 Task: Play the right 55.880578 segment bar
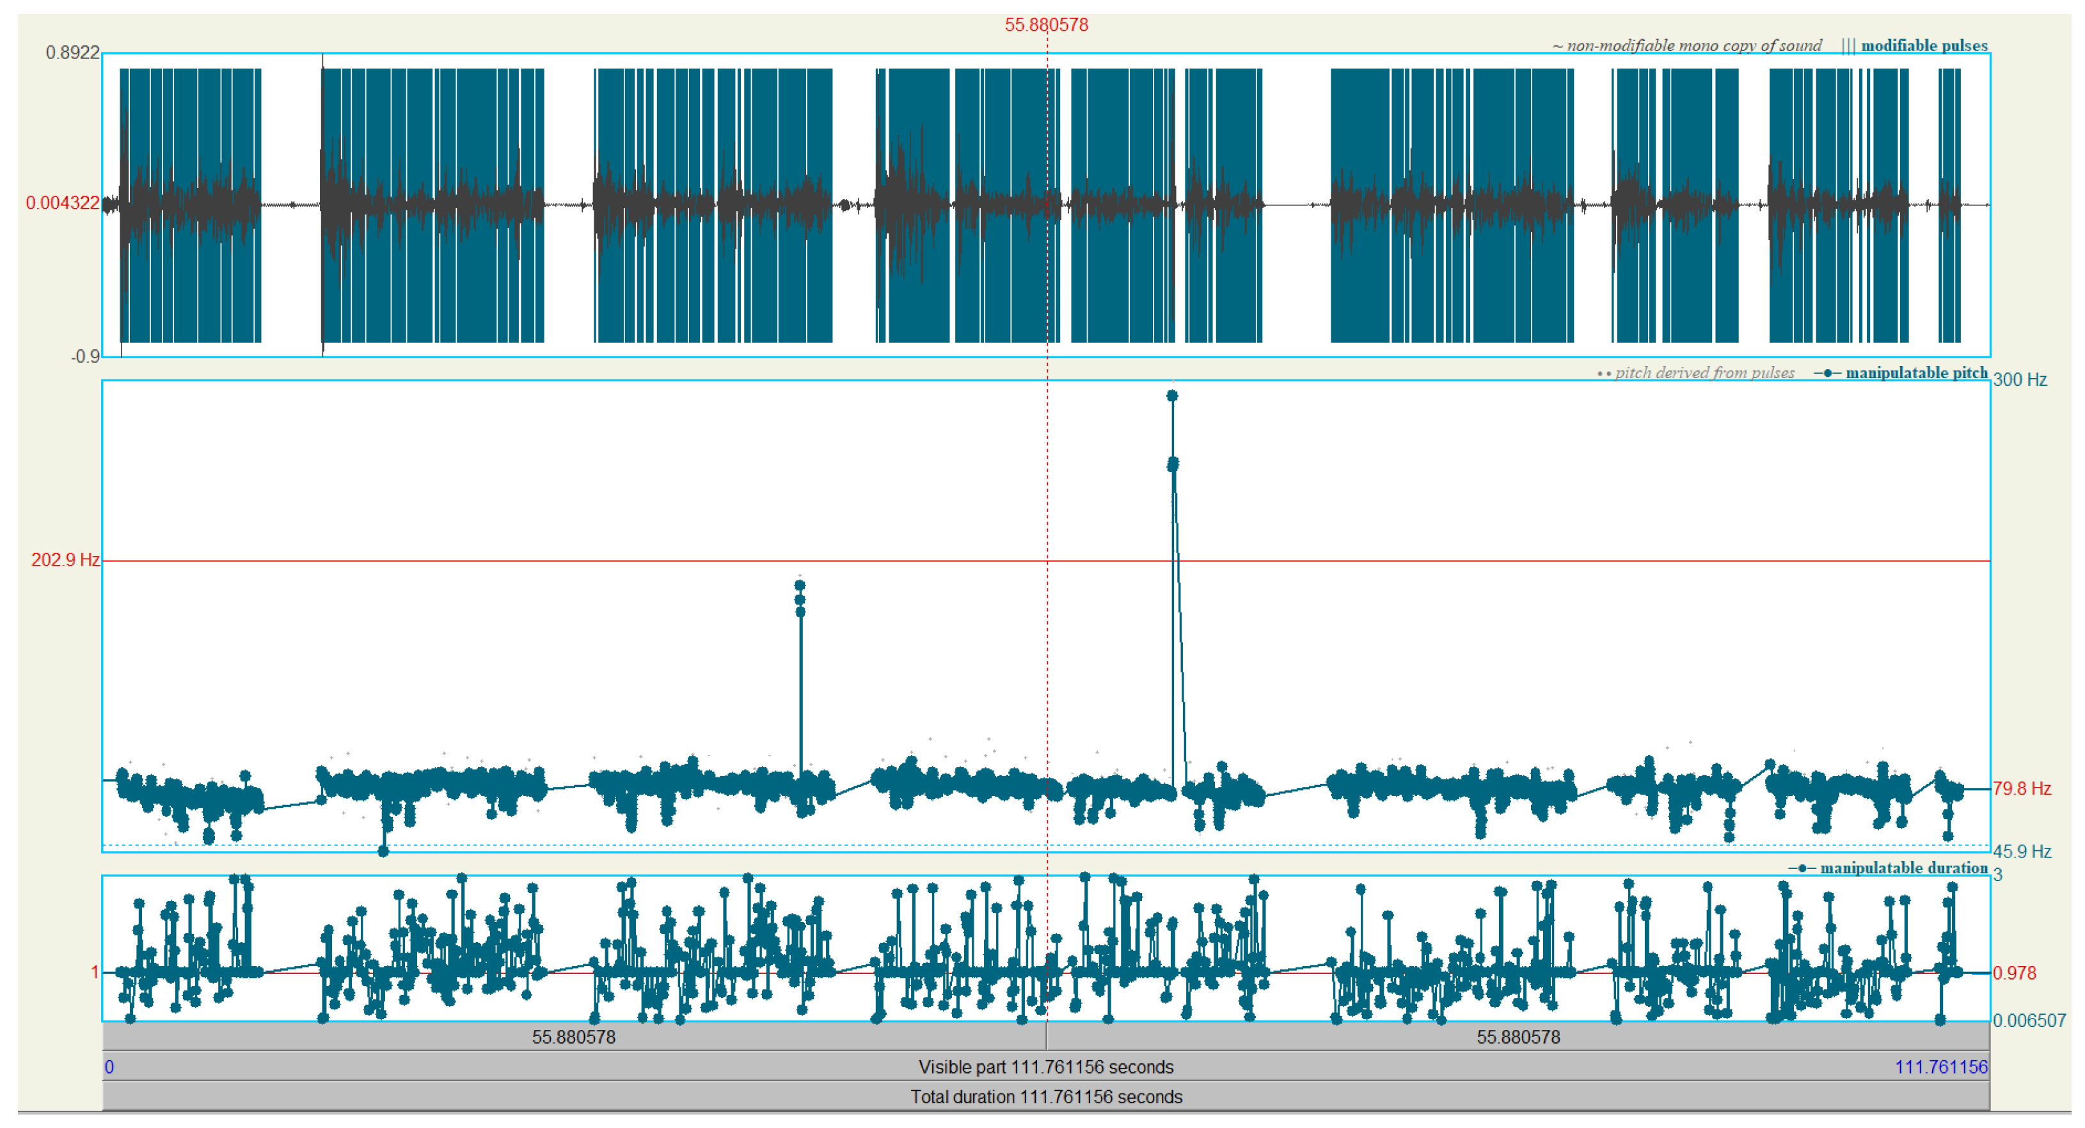pyautogui.click(x=1518, y=1037)
